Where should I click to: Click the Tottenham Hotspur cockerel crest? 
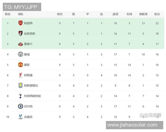(20, 96)
